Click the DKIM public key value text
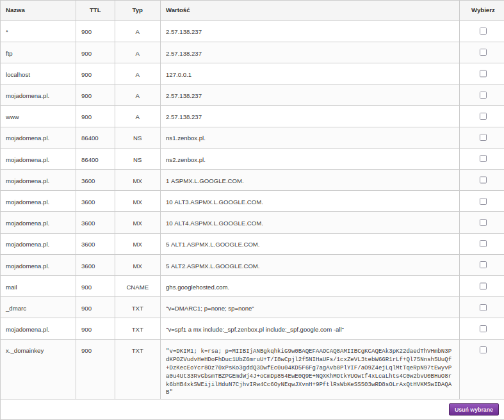The width and height of the screenshot is (504, 420). pos(309,371)
